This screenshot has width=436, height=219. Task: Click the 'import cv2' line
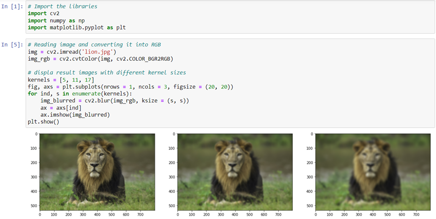pos(44,13)
